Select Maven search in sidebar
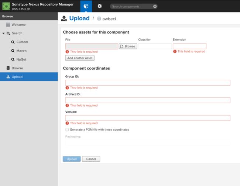This screenshot has width=240, height=186. point(21,51)
